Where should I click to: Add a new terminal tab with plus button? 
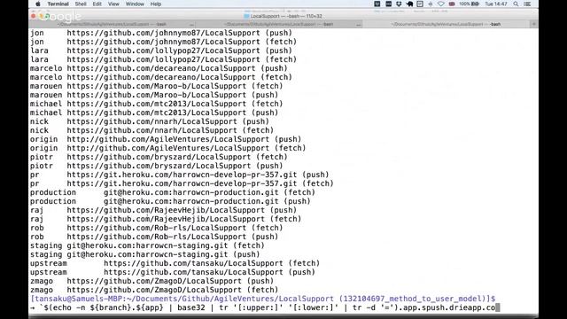(534, 24)
